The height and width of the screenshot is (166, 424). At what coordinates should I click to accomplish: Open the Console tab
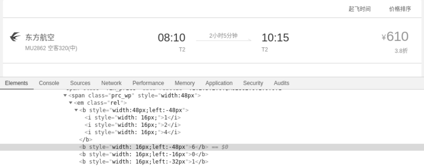49,83
